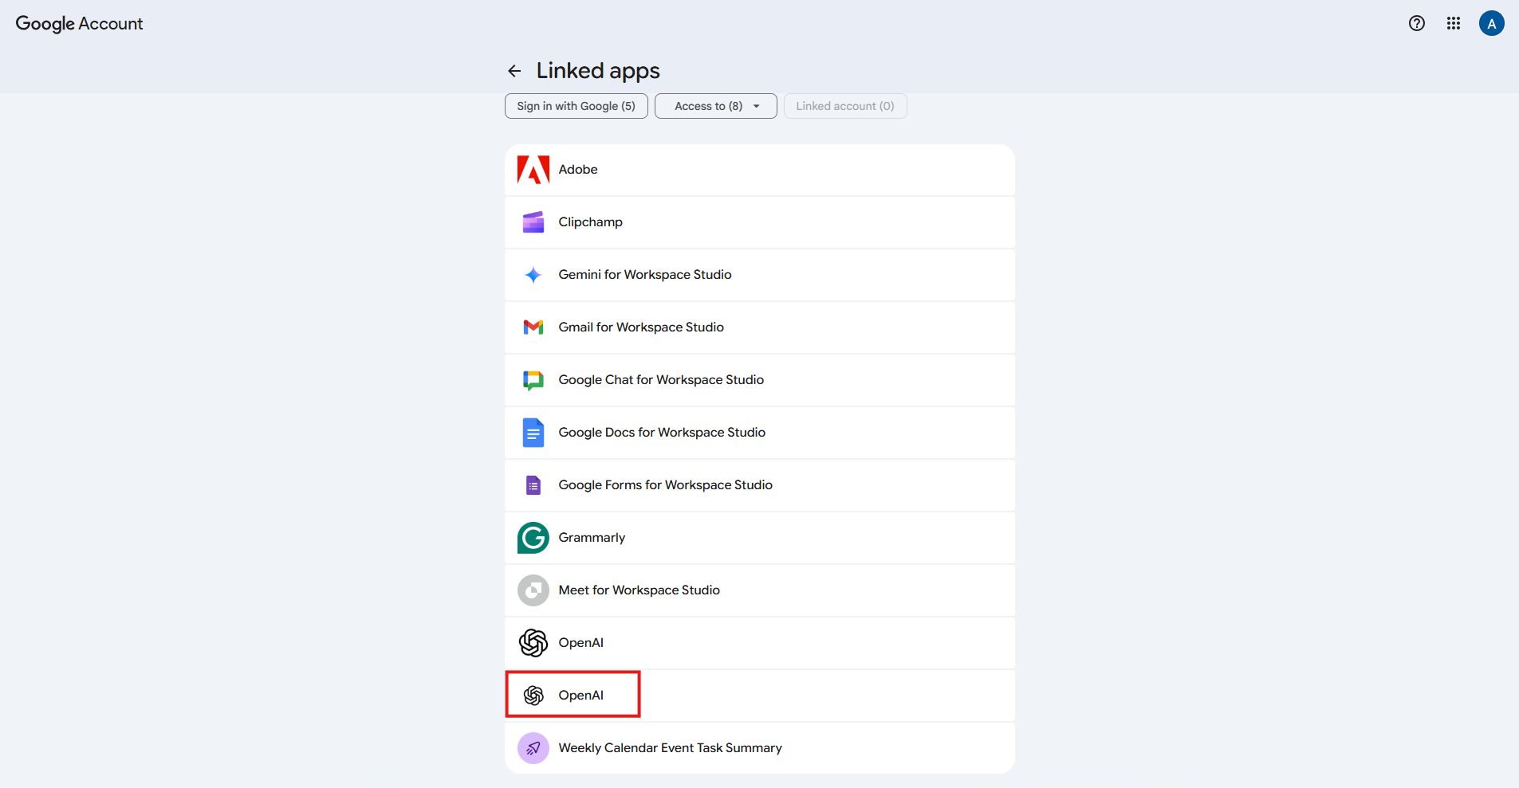Open the Google apps grid launcher
1519x788 pixels.
[1454, 23]
